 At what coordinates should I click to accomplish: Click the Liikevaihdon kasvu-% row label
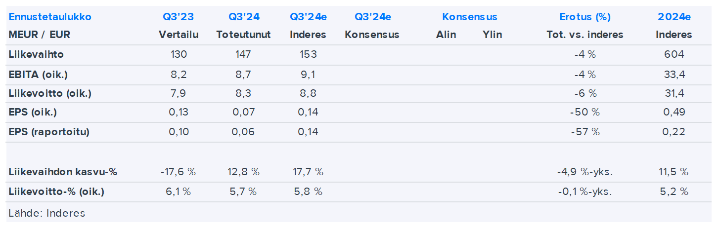(63, 172)
